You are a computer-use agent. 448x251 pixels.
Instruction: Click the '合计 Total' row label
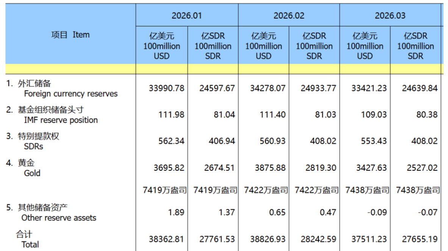point(30,245)
